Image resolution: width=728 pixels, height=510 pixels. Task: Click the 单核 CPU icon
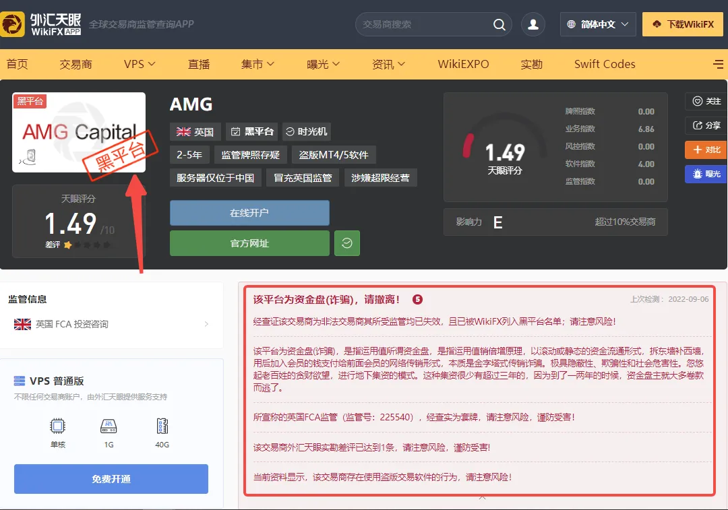click(57, 426)
